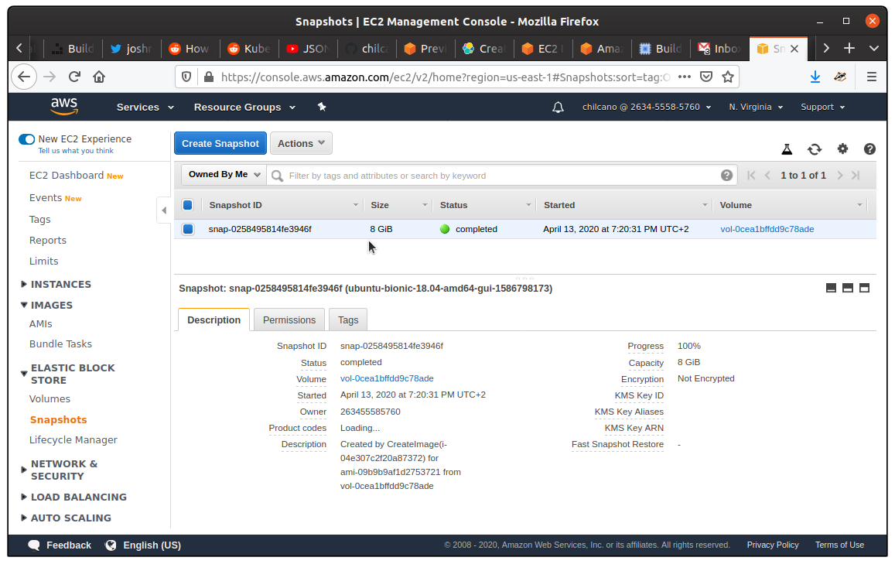The width and height of the screenshot is (895, 564).
Task: Click the Tell us what you think link
Action: 76,151
